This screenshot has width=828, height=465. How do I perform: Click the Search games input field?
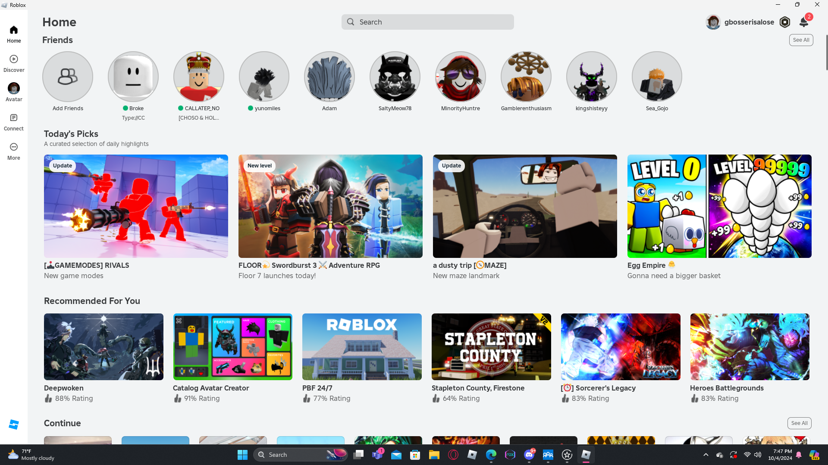(x=427, y=22)
